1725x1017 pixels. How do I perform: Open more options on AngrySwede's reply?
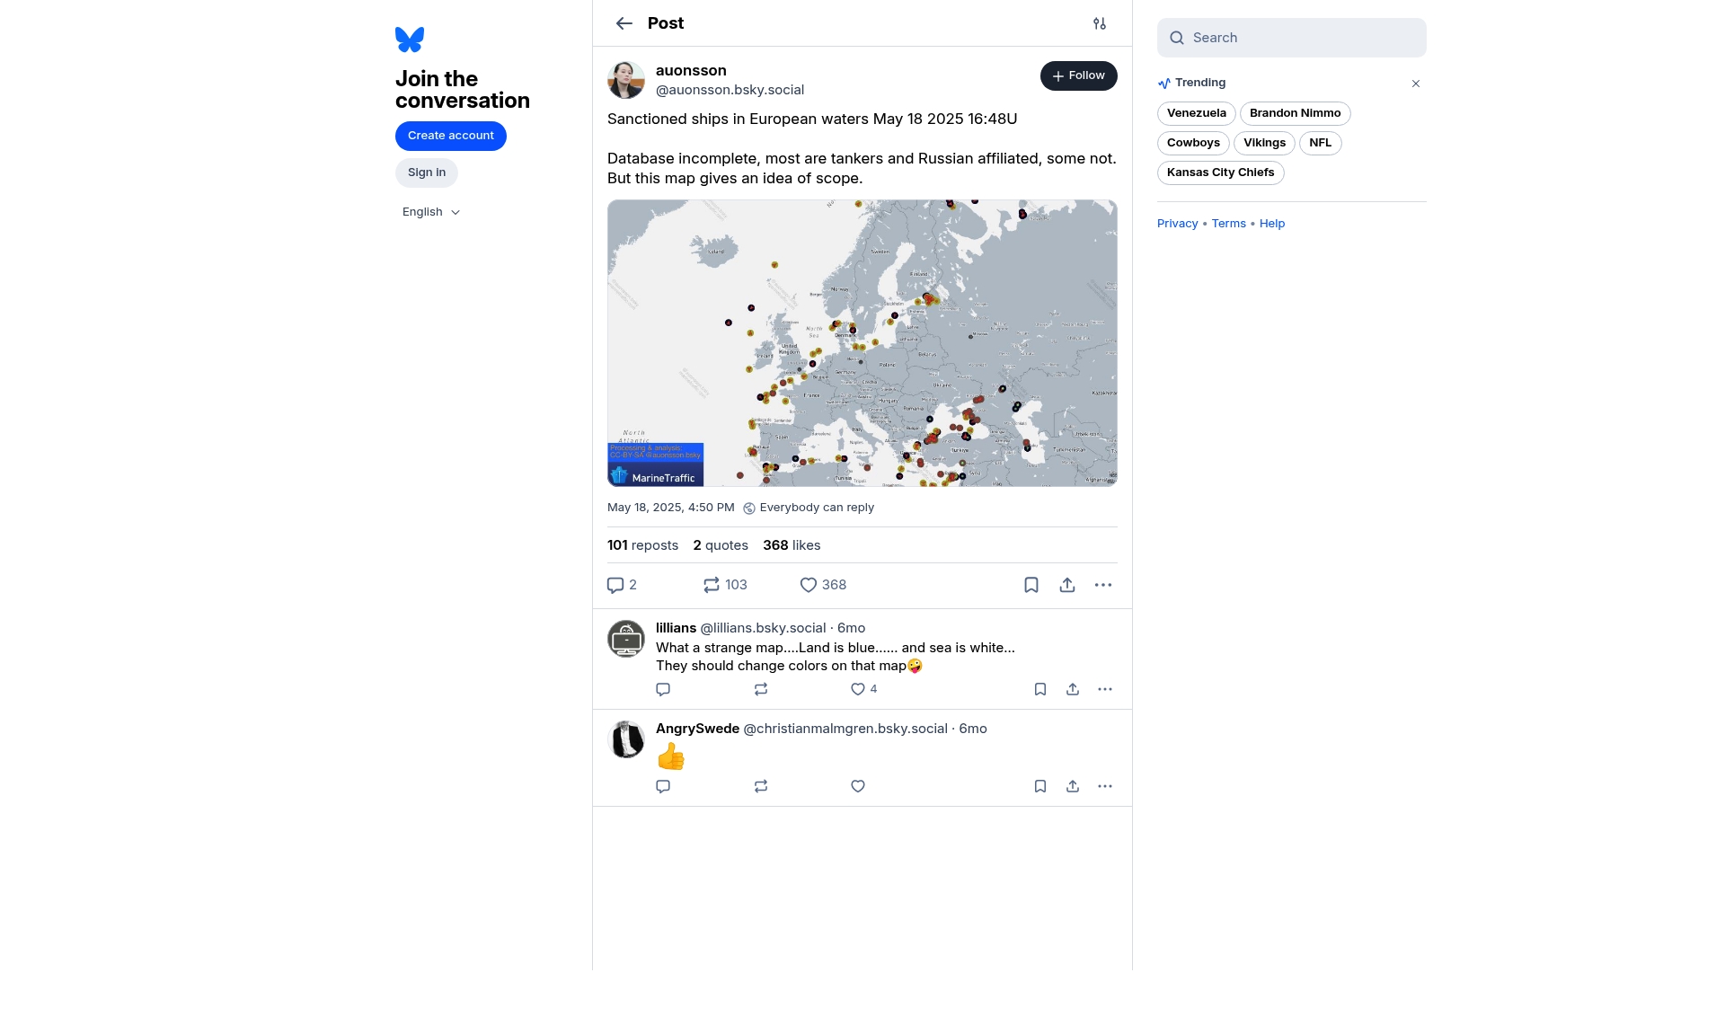click(x=1105, y=786)
